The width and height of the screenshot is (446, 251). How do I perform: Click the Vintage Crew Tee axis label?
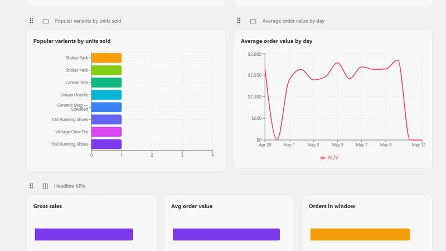click(72, 132)
